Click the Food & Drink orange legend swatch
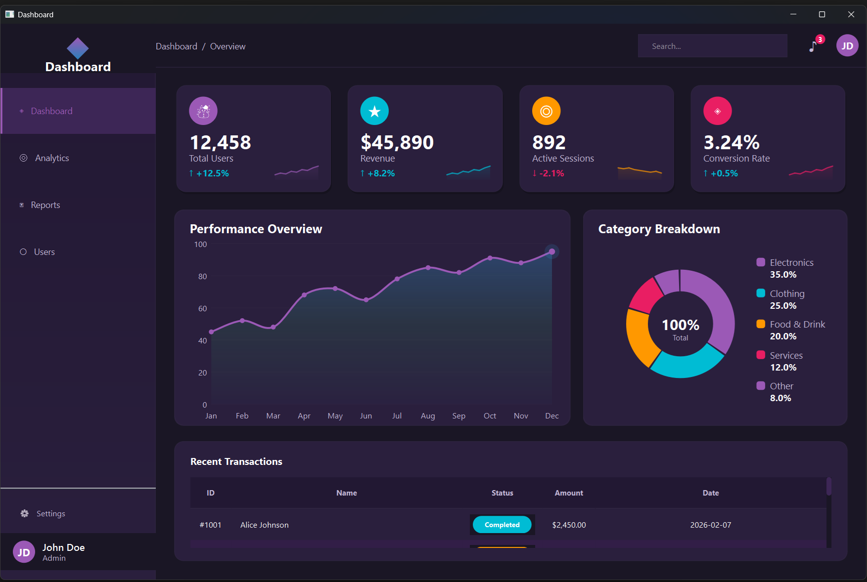The width and height of the screenshot is (867, 582). pyautogui.click(x=760, y=324)
